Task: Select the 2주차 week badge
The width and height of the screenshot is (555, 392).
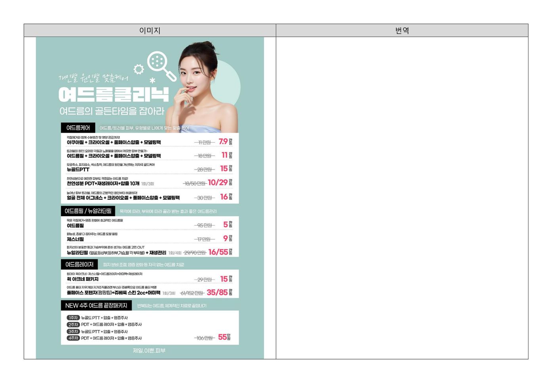Action: (x=73, y=325)
